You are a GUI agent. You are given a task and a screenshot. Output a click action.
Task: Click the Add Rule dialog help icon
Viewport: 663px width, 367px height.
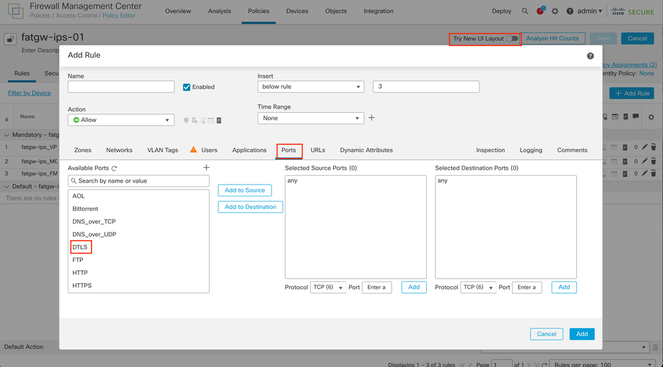pos(590,56)
